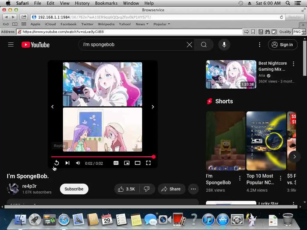Go back with Safari back arrow
This screenshot has width=307, height=230.
click(6, 17)
